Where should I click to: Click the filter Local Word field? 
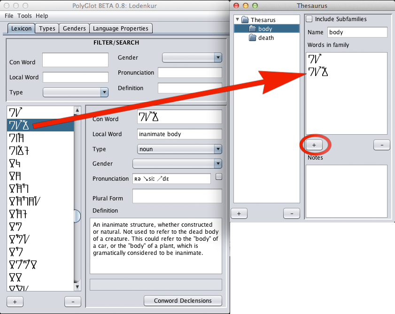[x=75, y=77]
